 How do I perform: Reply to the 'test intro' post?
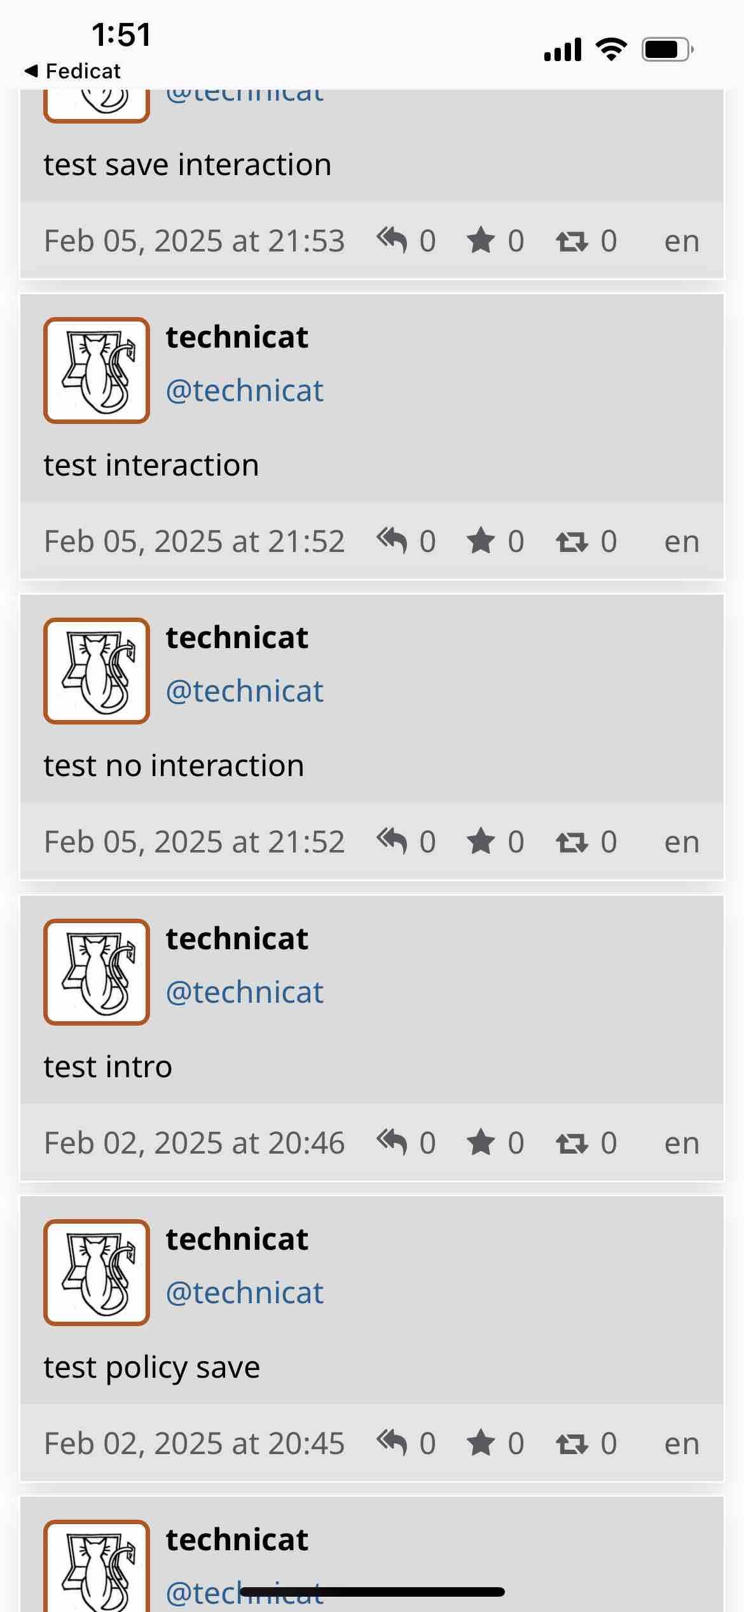(392, 1143)
